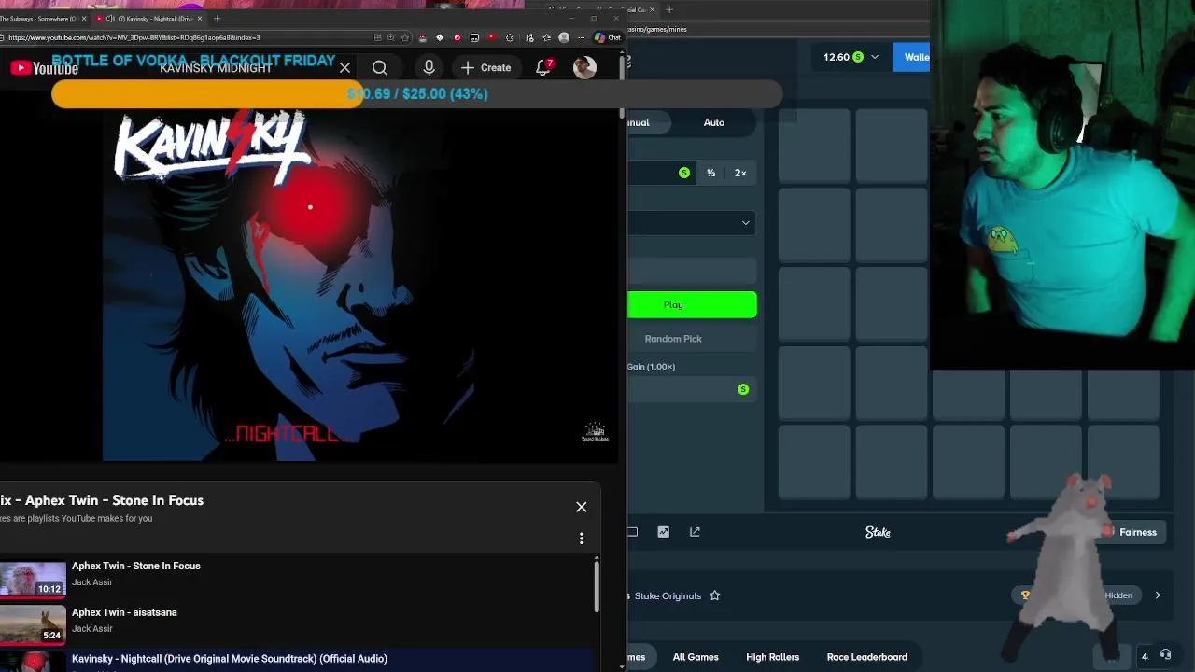Click the zoom icon in address bar
This screenshot has height=672, width=1195.
click(390, 37)
